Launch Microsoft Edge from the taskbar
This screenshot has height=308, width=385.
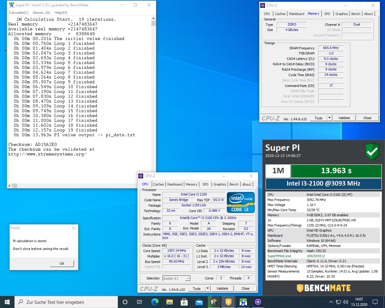[x=155, y=302]
